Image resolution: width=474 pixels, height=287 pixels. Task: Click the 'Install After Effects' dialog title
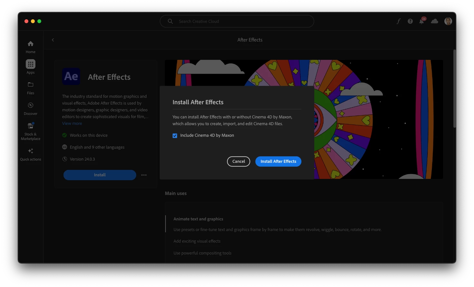pos(198,102)
